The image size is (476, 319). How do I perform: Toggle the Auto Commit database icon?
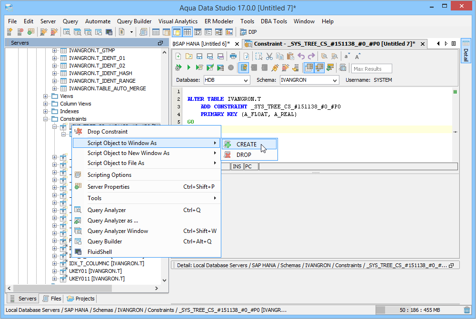coord(243,68)
